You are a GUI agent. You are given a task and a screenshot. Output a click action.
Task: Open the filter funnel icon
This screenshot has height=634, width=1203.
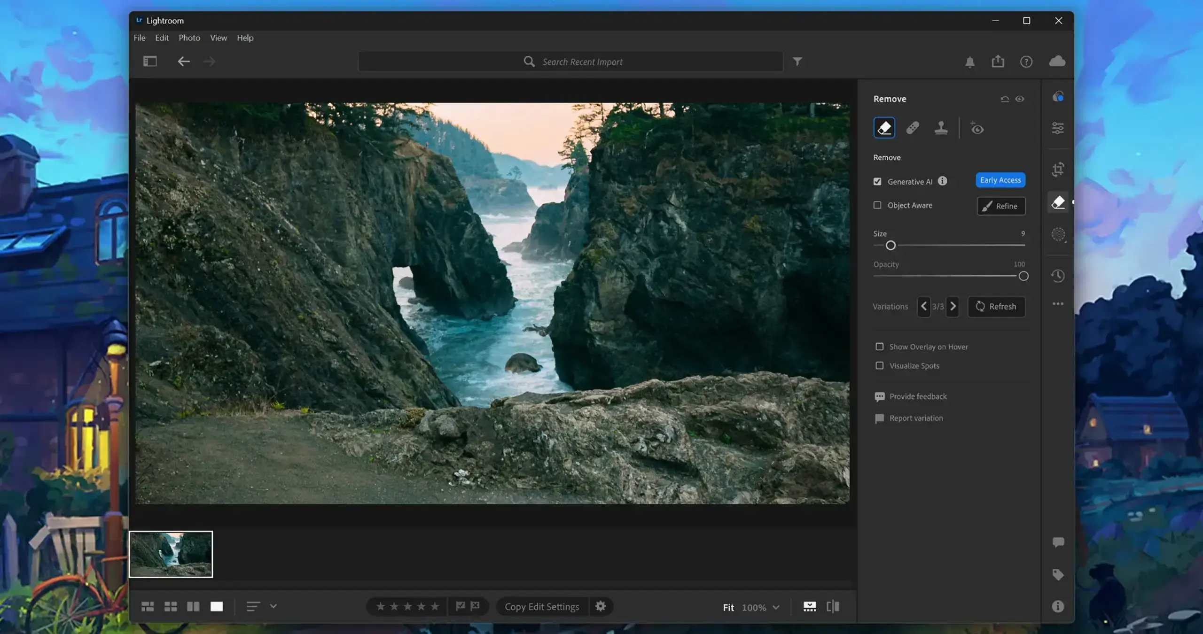[x=797, y=62]
